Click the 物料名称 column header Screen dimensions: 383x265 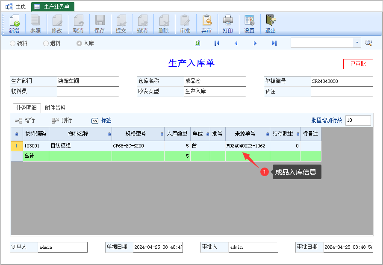tap(80, 134)
